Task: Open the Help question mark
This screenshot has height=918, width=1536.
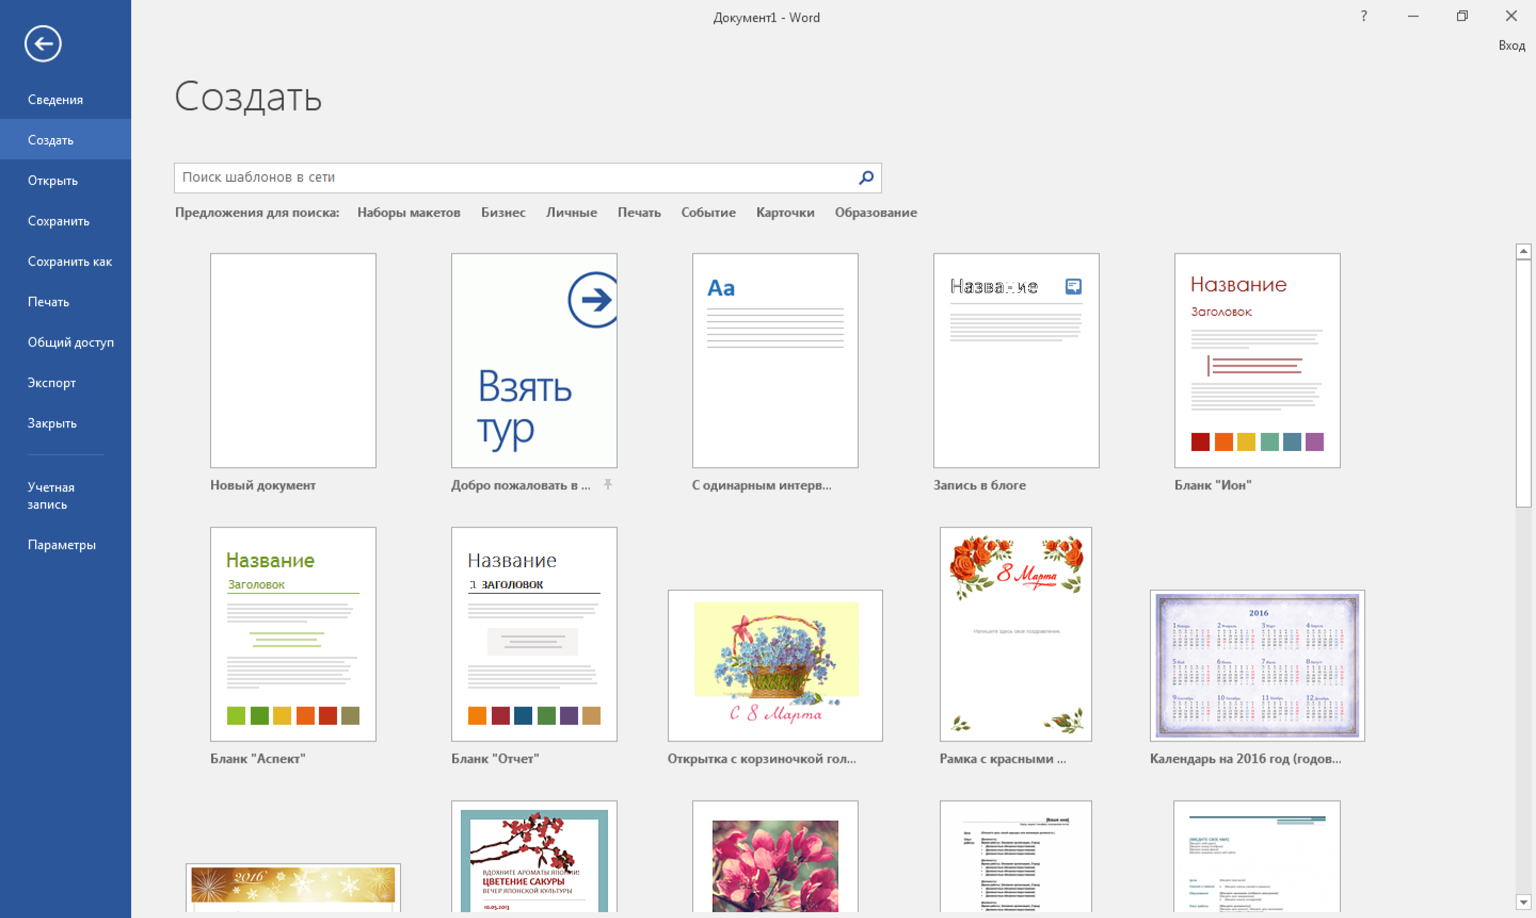Action: [x=1363, y=17]
